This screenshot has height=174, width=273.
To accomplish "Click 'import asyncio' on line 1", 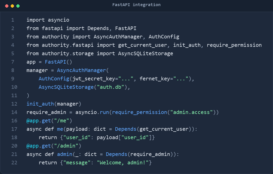I will pos(48,20).
